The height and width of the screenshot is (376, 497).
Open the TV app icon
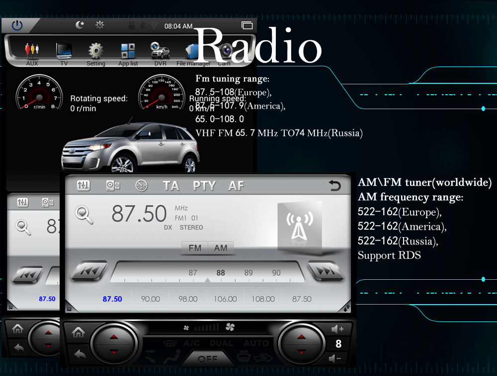[x=64, y=53]
